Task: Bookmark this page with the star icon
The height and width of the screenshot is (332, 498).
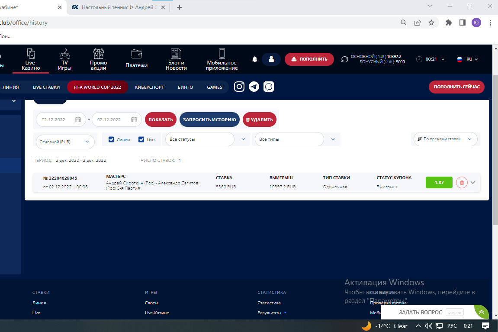Action: [x=431, y=23]
